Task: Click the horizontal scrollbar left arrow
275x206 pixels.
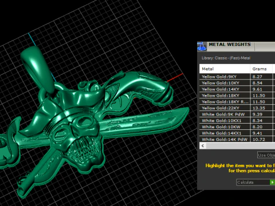Action: [x=203, y=146]
